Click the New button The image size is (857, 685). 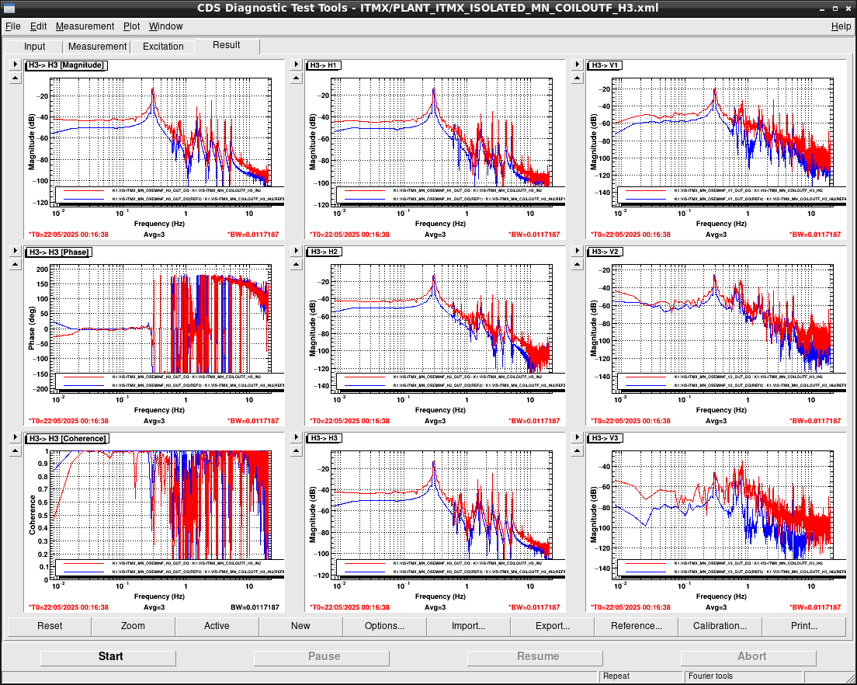click(x=300, y=626)
